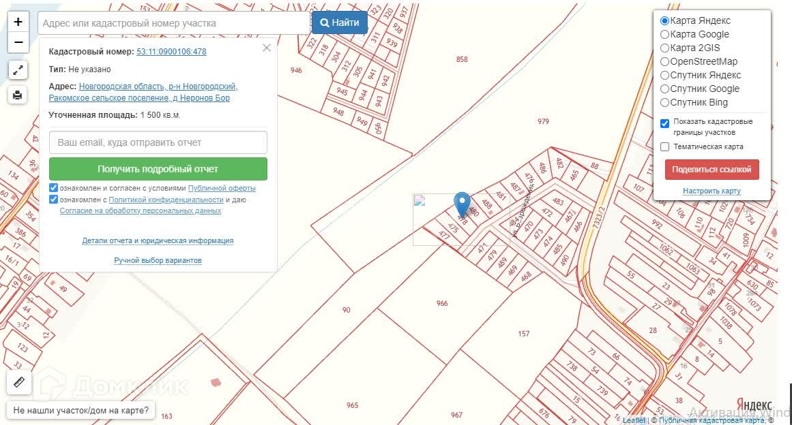Open Согласие на обработку персональных данных link

[141, 210]
